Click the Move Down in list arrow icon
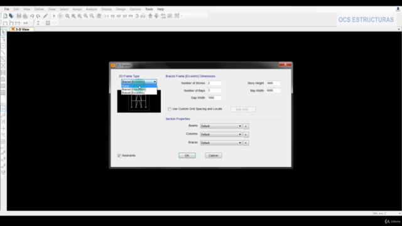 pyautogui.click(x=156, y=16)
